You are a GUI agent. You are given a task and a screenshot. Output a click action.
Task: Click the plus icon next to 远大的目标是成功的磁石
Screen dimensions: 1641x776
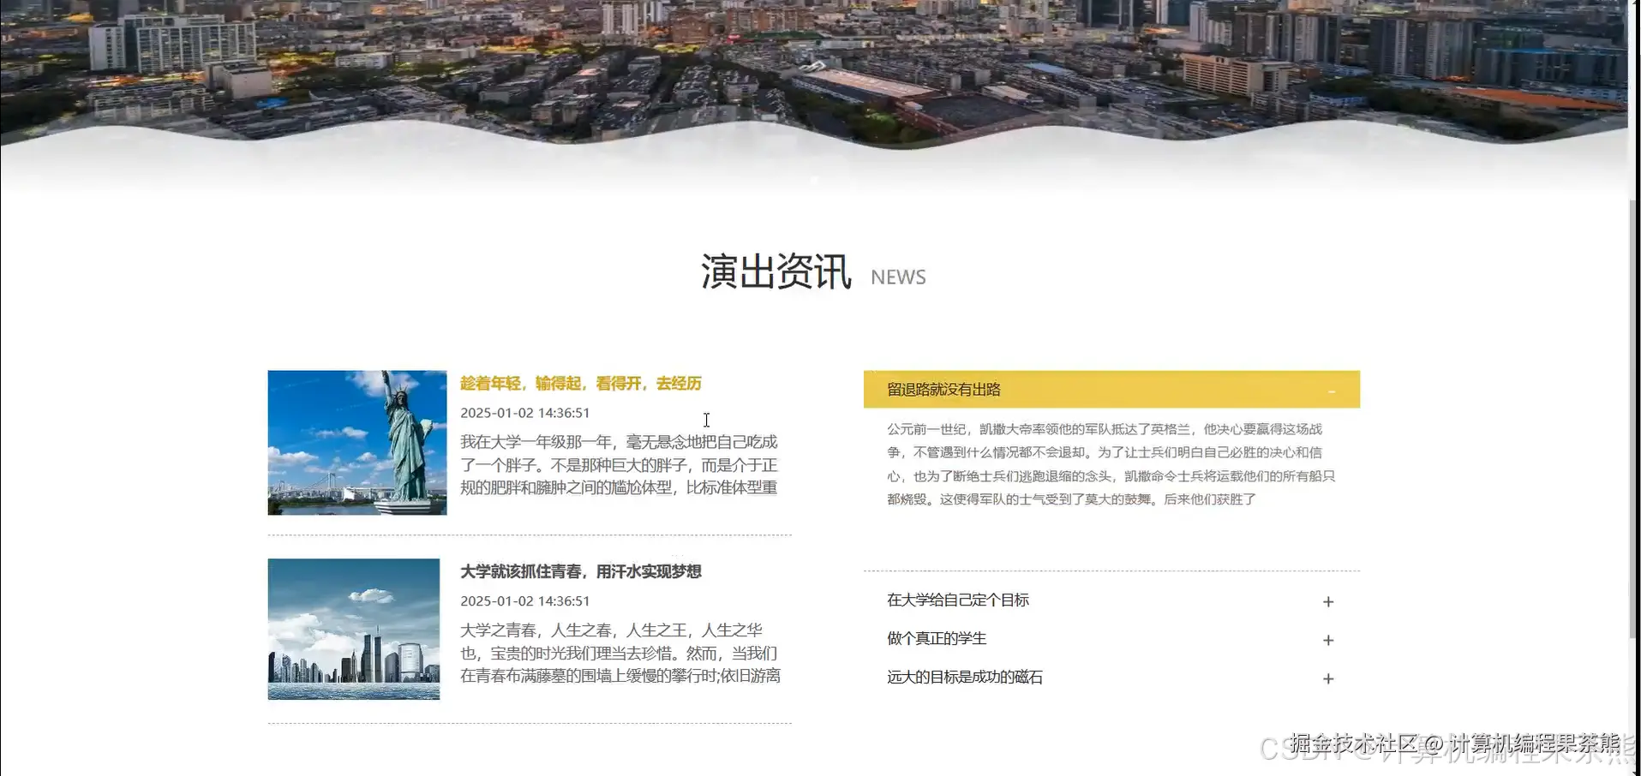pyautogui.click(x=1327, y=678)
